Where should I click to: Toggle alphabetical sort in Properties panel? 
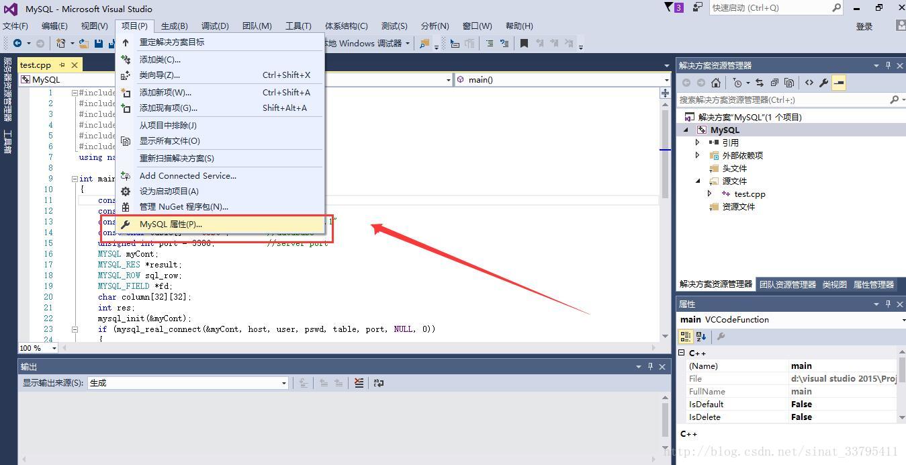(x=701, y=337)
